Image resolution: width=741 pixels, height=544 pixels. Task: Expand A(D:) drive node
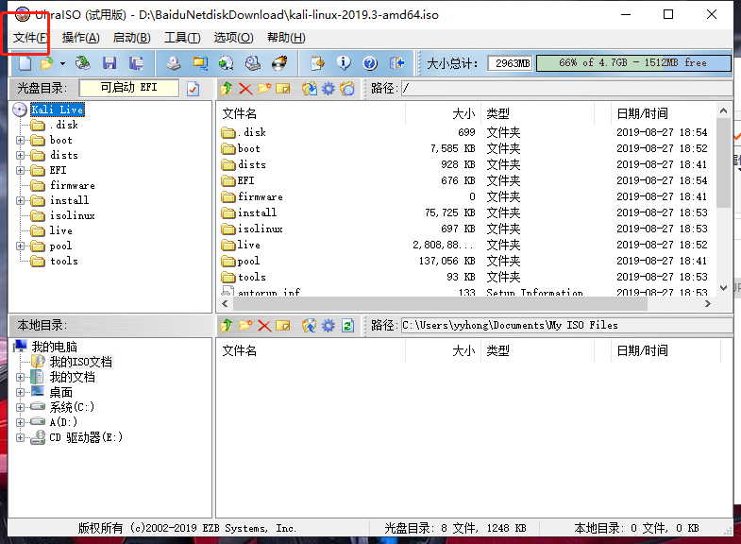[x=20, y=422]
